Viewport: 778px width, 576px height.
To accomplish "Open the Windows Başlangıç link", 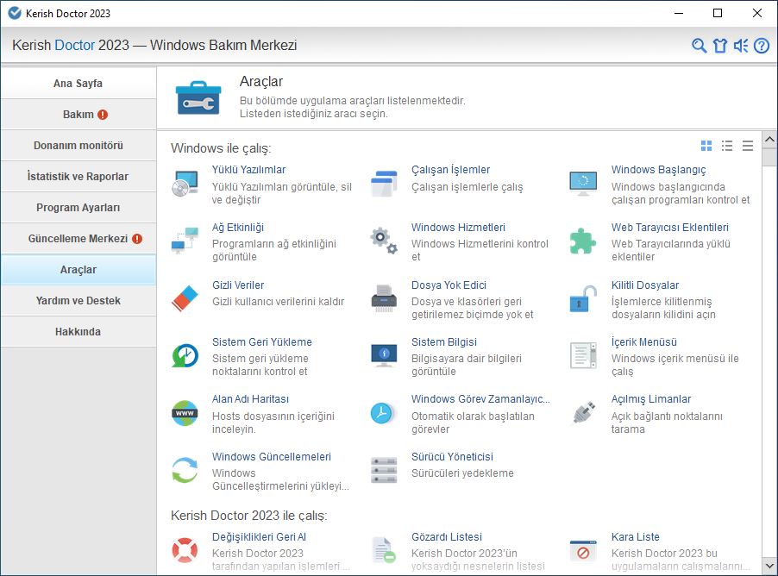I will pyautogui.click(x=658, y=170).
